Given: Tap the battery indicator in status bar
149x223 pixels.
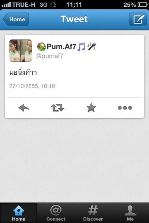Looking at the screenshot, I should (x=142, y=5).
